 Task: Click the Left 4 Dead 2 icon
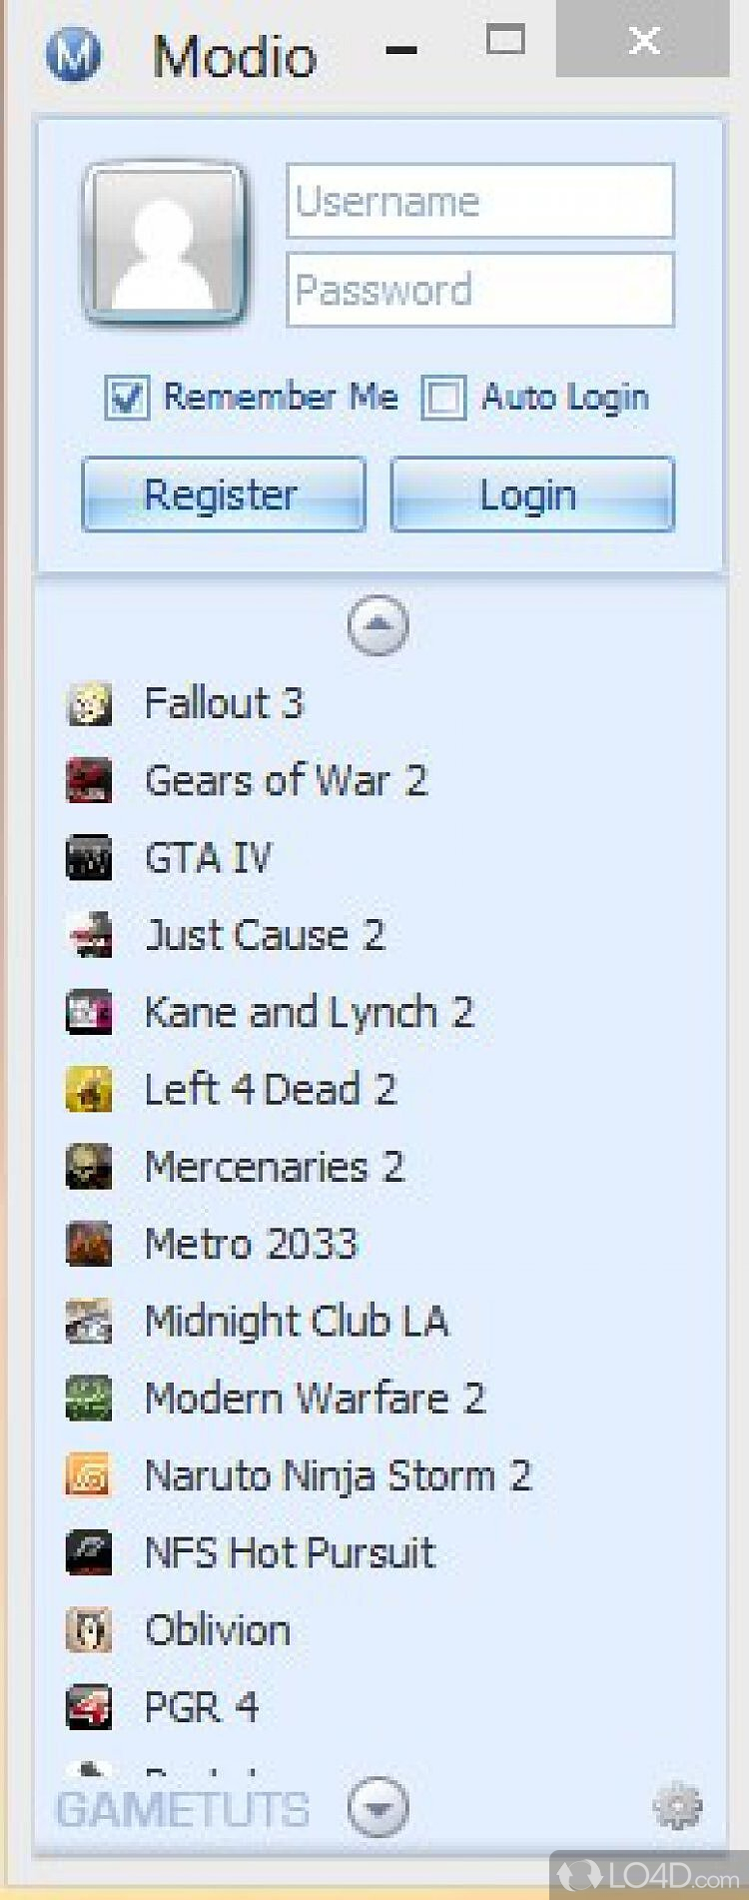tap(89, 1090)
